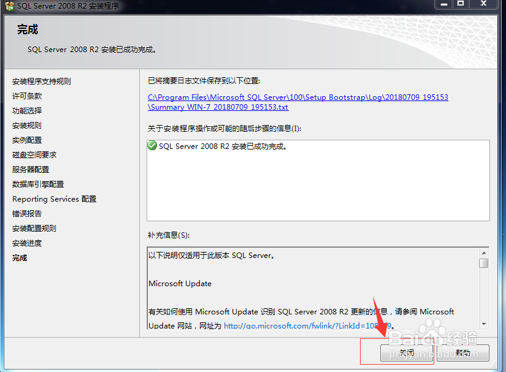Click the window resize grip in the corner
Viewport: 506px width, 372px height.
coord(494,366)
